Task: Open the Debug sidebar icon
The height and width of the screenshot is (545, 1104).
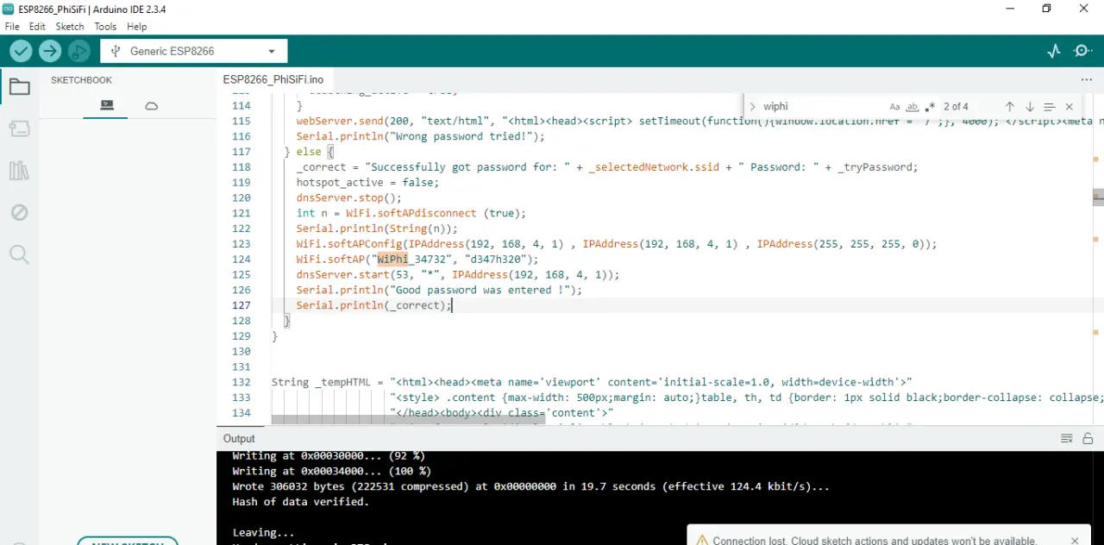Action: [19, 212]
